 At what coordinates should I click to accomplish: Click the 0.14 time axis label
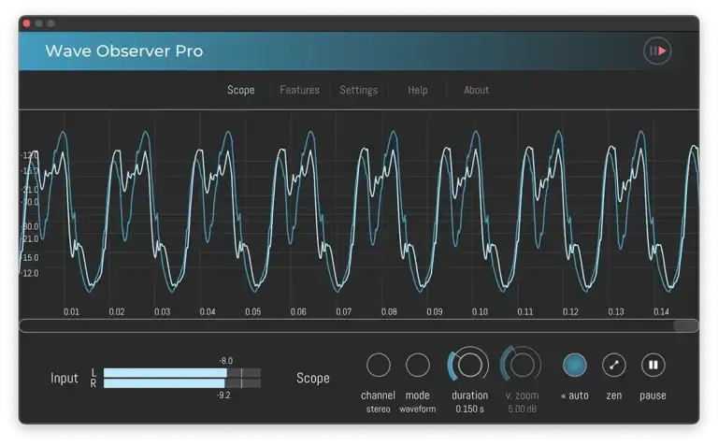(x=661, y=312)
